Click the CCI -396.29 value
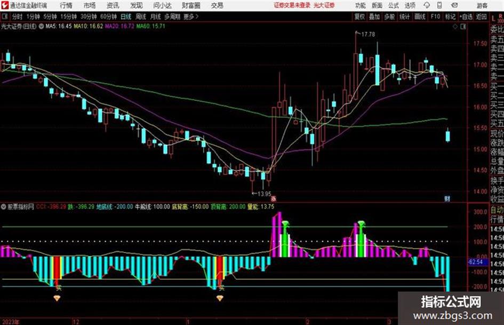 tap(51, 207)
